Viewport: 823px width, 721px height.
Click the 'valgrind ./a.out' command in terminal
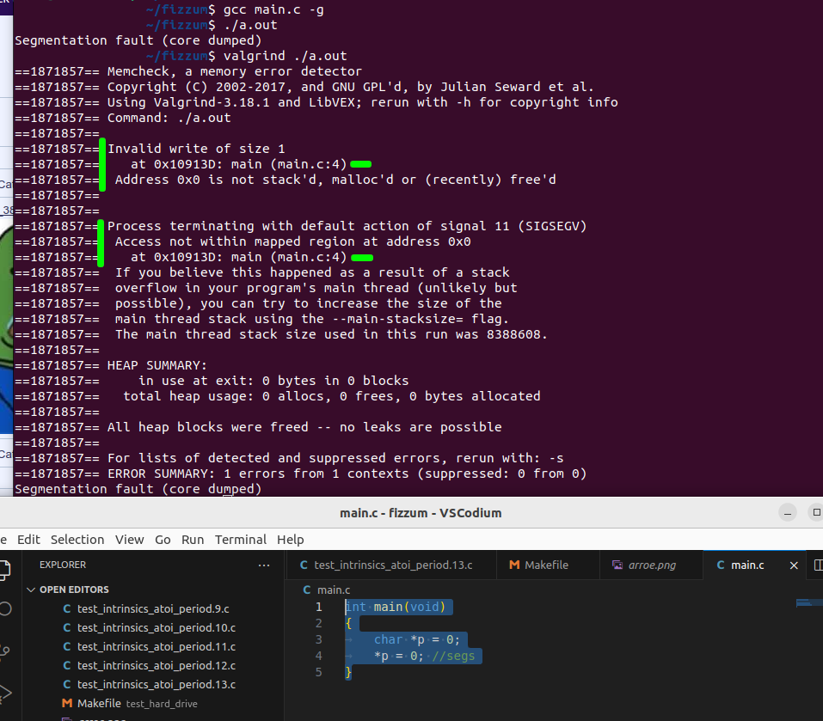[x=285, y=56]
